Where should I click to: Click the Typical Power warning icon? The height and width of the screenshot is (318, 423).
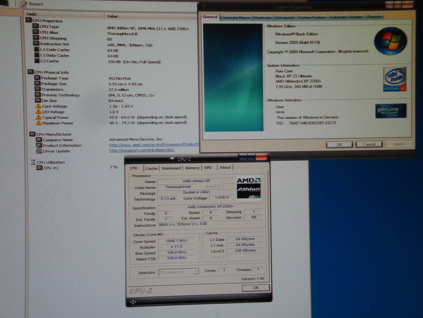point(39,117)
